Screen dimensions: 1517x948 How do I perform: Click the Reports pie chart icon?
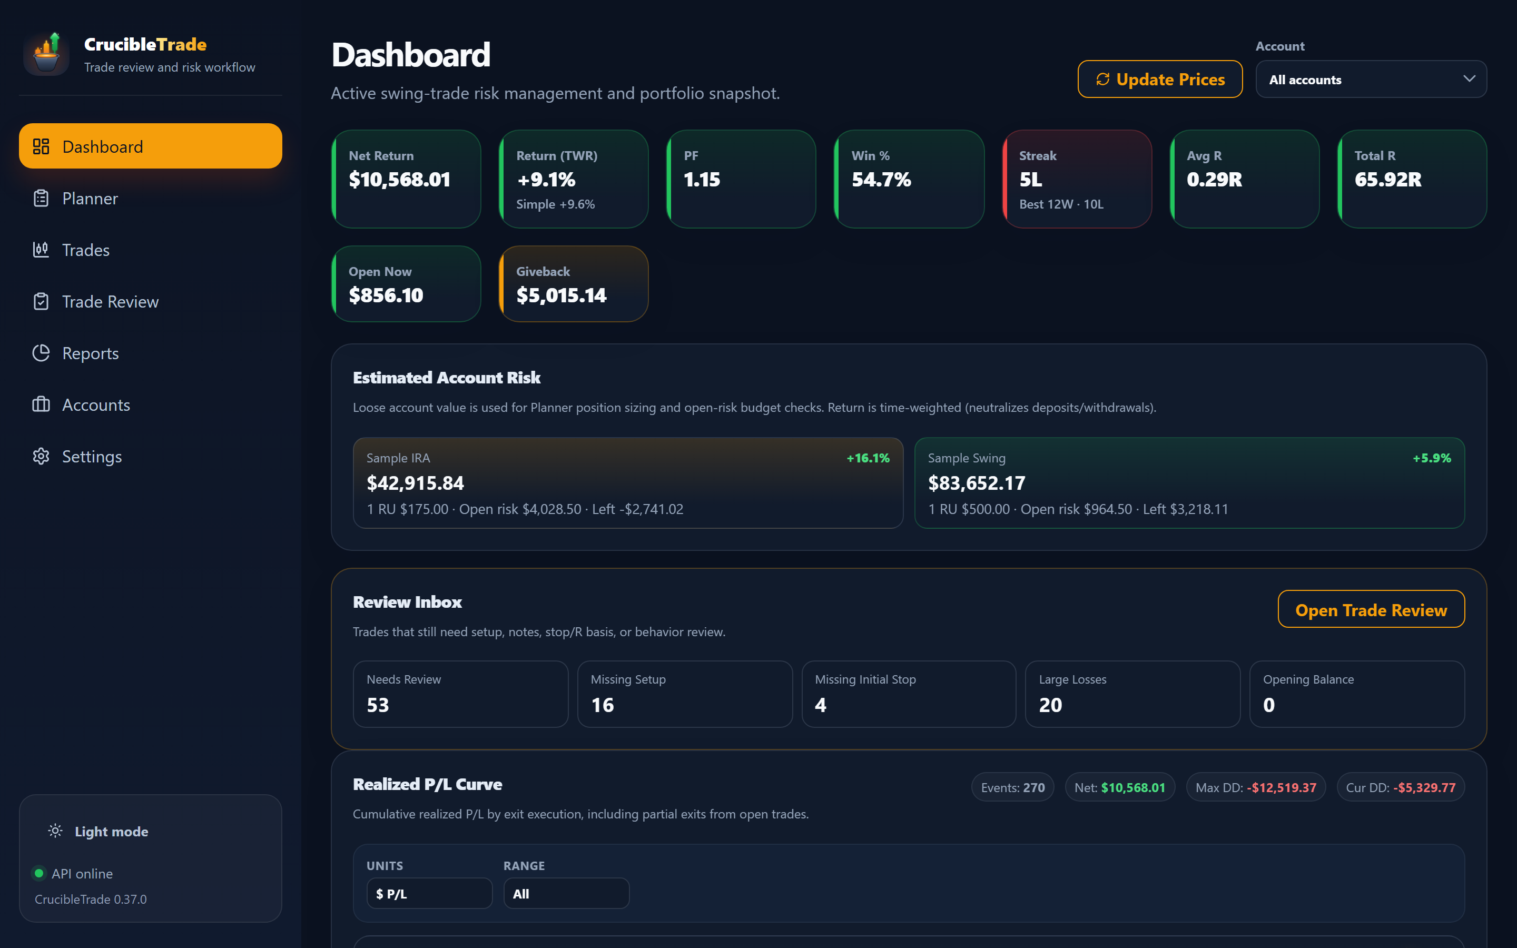pyautogui.click(x=41, y=353)
